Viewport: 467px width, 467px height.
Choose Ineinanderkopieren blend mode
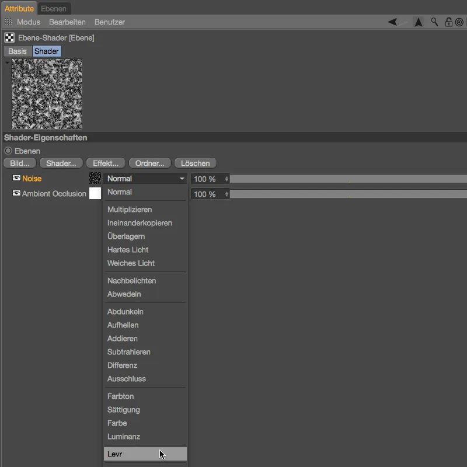point(145,223)
